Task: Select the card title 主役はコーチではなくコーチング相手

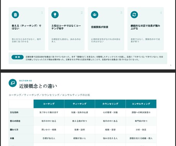Action: pos(66,27)
